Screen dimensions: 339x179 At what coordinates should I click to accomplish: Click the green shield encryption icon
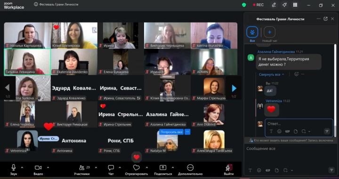coord(244,5)
